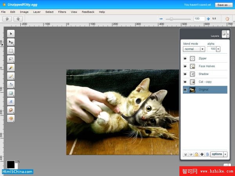Hide the Zipper layer via eye icon
This screenshot has height=176, width=235.
[x=185, y=59]
